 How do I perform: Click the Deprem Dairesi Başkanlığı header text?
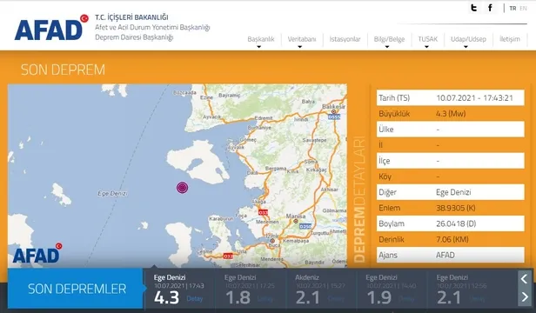click(x=134, y=37)
